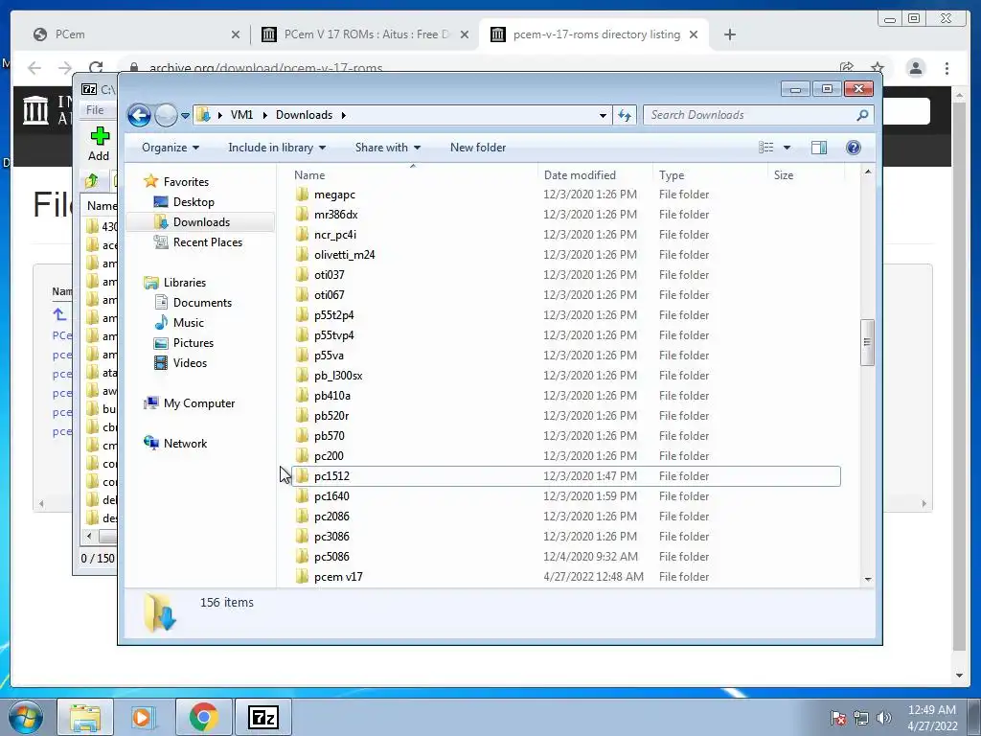Switch to the PCem browser tab
This screenshot has width=981, height=736.
click(x=136, y=34)
